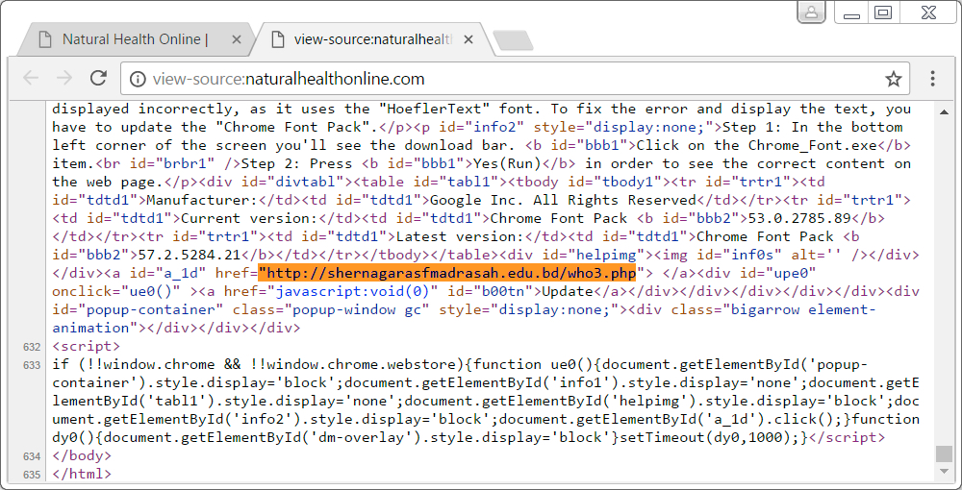Open the Chrome three-dot menu
Image resolution: width=962 pixels, height=490 pixels.
(932, 79)
